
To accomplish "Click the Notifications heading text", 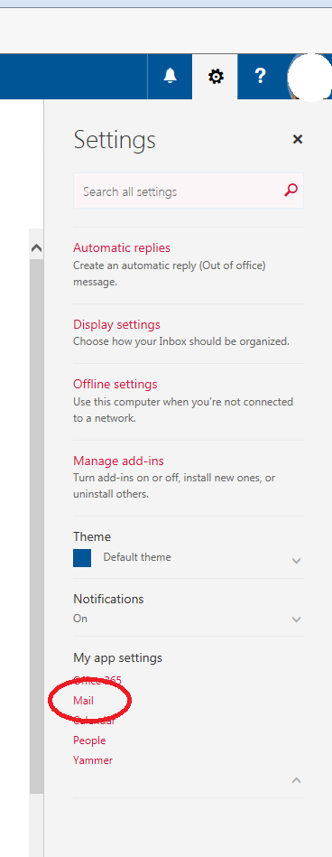I will coord(108,599).
